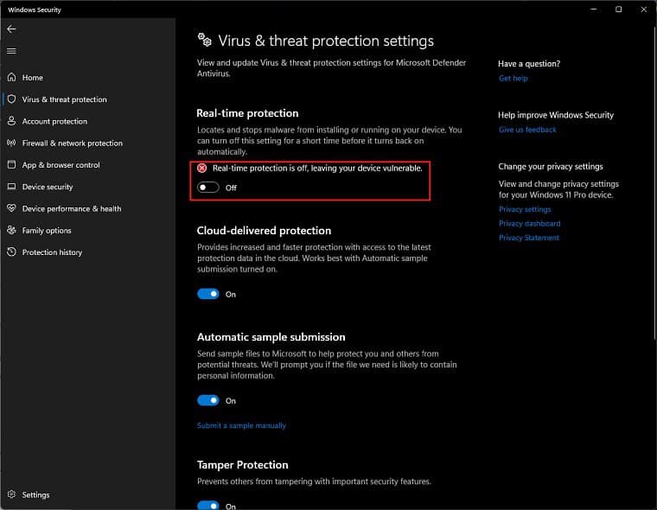Open the Privacy dashboard link

click(529, 223)
